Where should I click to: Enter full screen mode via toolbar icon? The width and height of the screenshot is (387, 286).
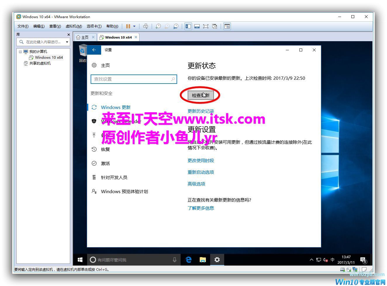click(x=206, y=26)
